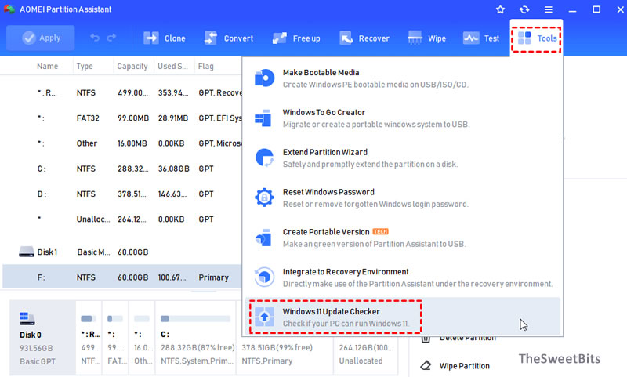The image size is (627, 377).
Task: Click the Make Bootable Media icon
Action: point(264,78)
